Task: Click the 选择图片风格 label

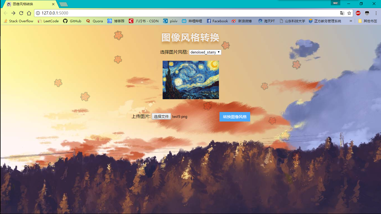Action: point(174,52)
